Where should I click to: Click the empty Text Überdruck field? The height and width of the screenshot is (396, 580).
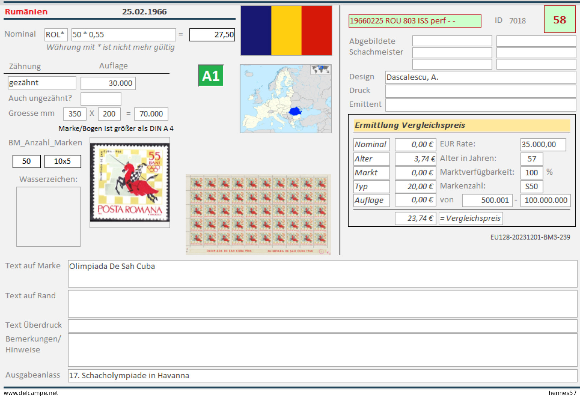323,326
